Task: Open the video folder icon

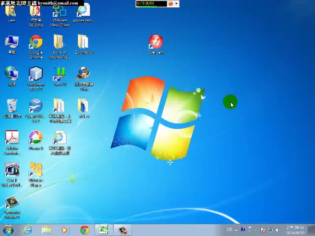Action: [84, 108]
